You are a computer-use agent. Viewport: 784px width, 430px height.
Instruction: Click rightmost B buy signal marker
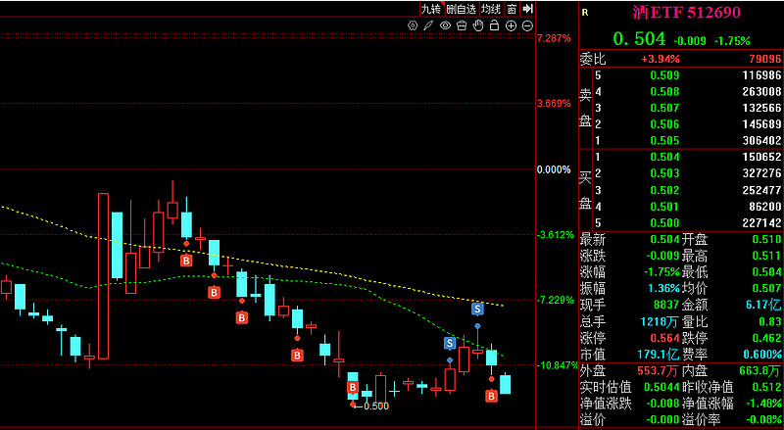492,397
